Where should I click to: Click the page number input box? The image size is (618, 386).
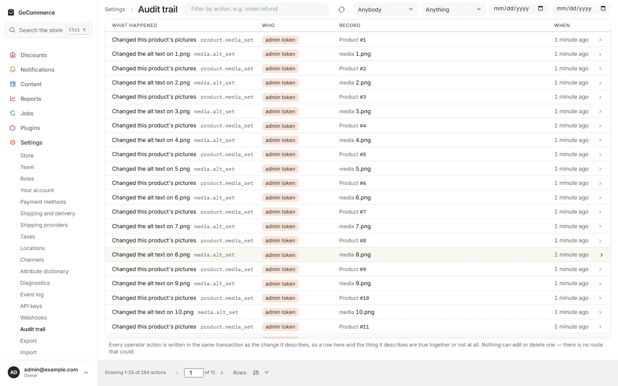coord(194,373)
